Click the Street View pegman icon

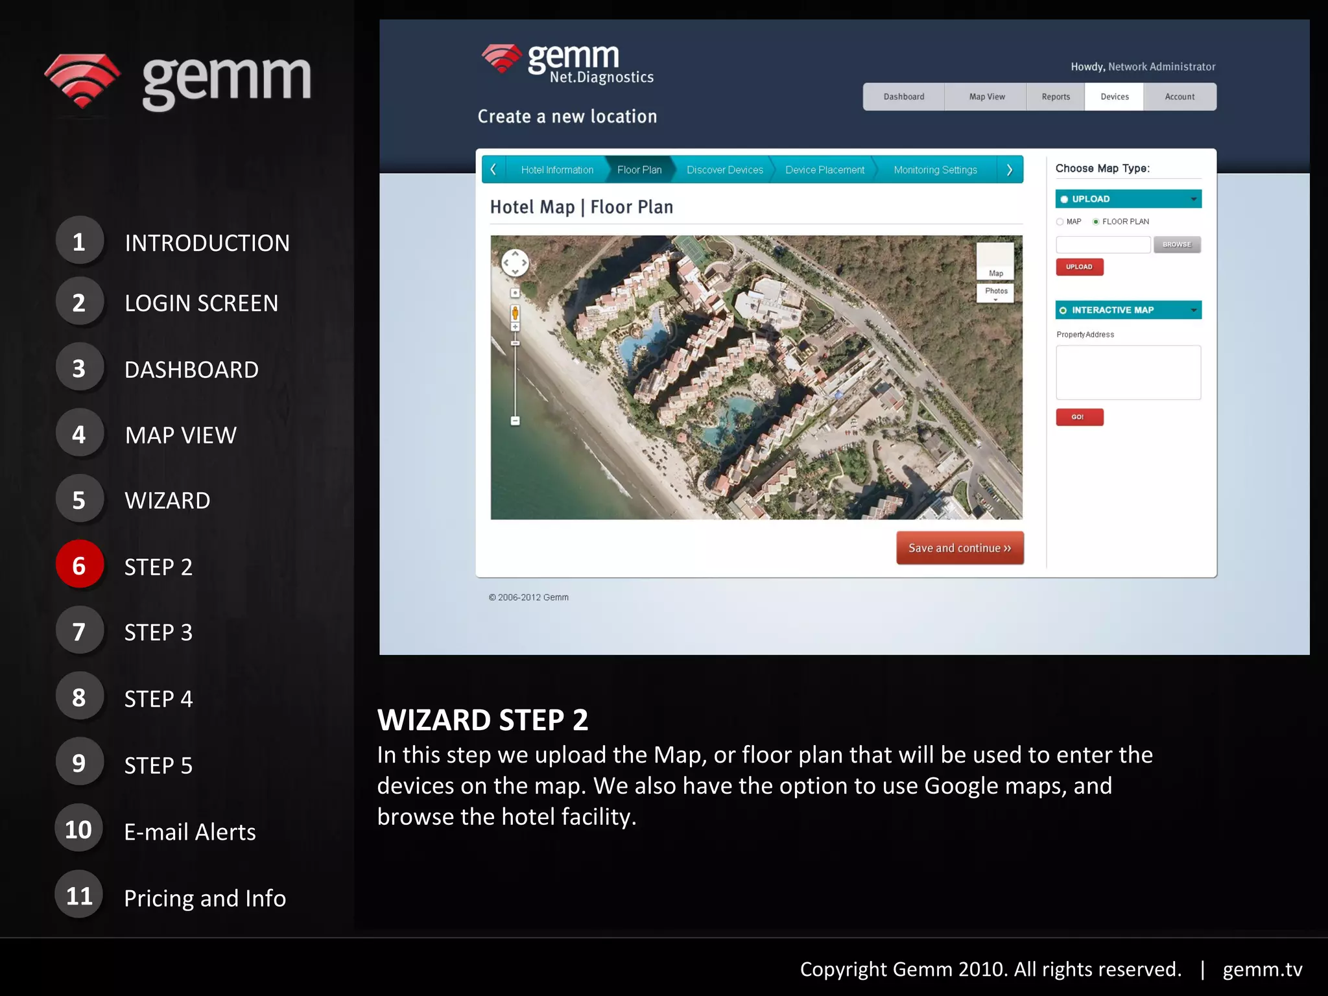tap(515, 313)
